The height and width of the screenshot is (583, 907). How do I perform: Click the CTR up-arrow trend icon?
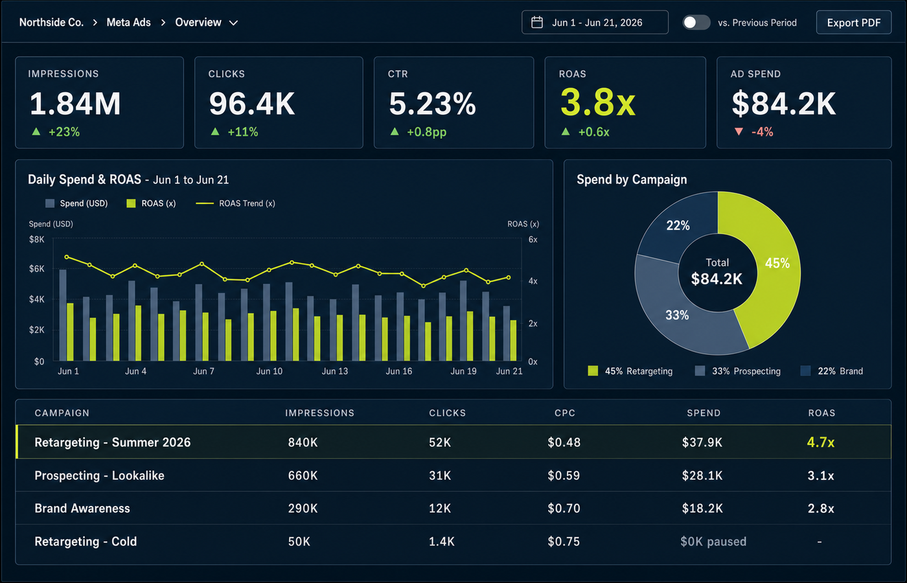click(x=395, y=131)
